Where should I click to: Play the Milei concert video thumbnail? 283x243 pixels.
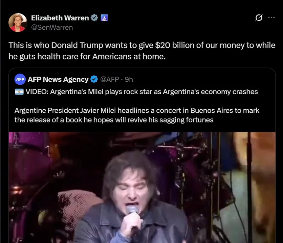pos(142,187)
